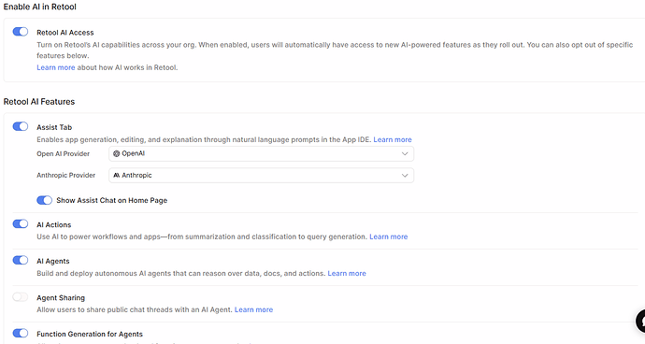645x344 pixels.
Task: Click the Retool AI Features heading
Action: coord(39,102)
